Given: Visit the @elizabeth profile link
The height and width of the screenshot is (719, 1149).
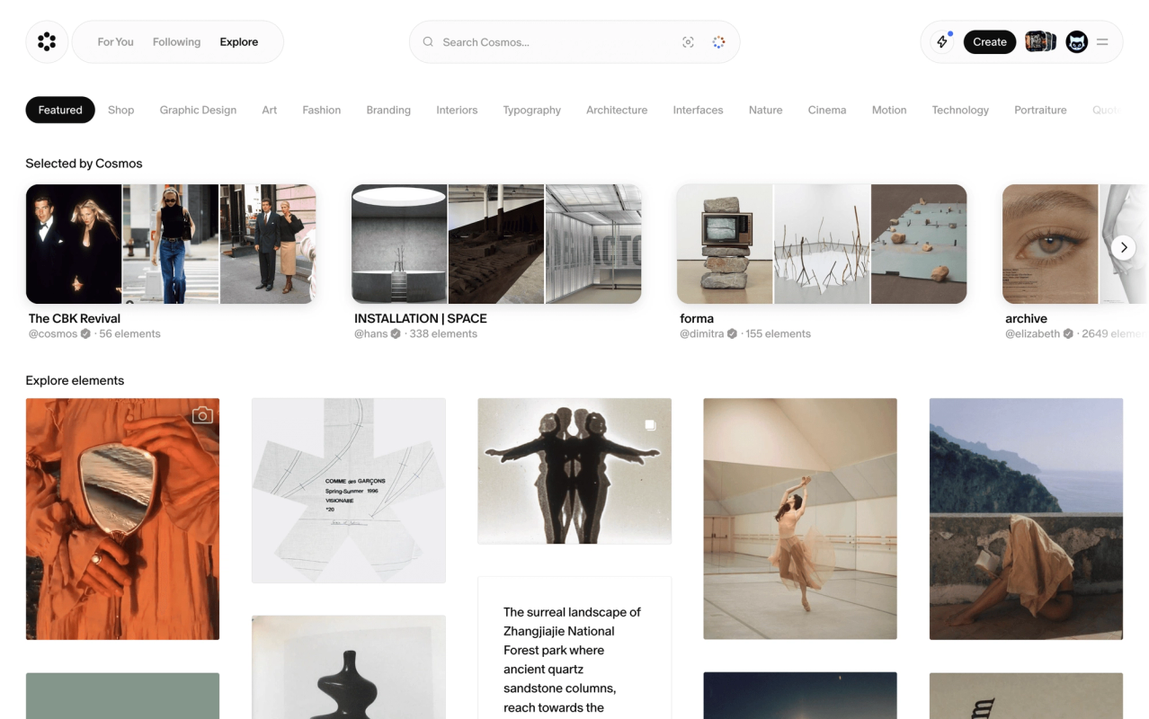Looking at the screenshot, I should tap(1033, 333).
